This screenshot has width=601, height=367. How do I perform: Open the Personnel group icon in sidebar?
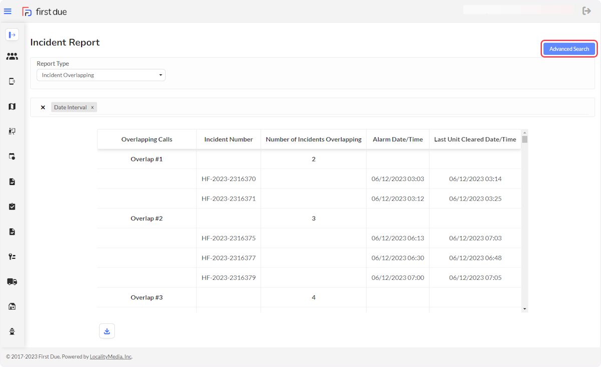tap(12, 57)
